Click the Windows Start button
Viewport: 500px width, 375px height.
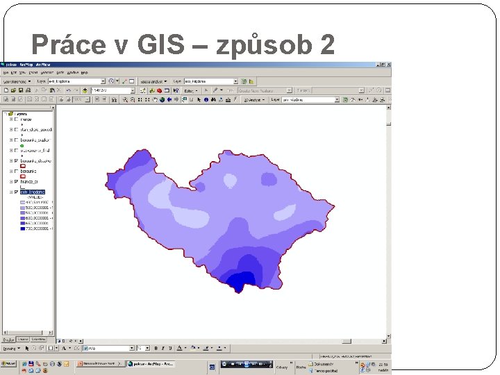tap(8, 363)
